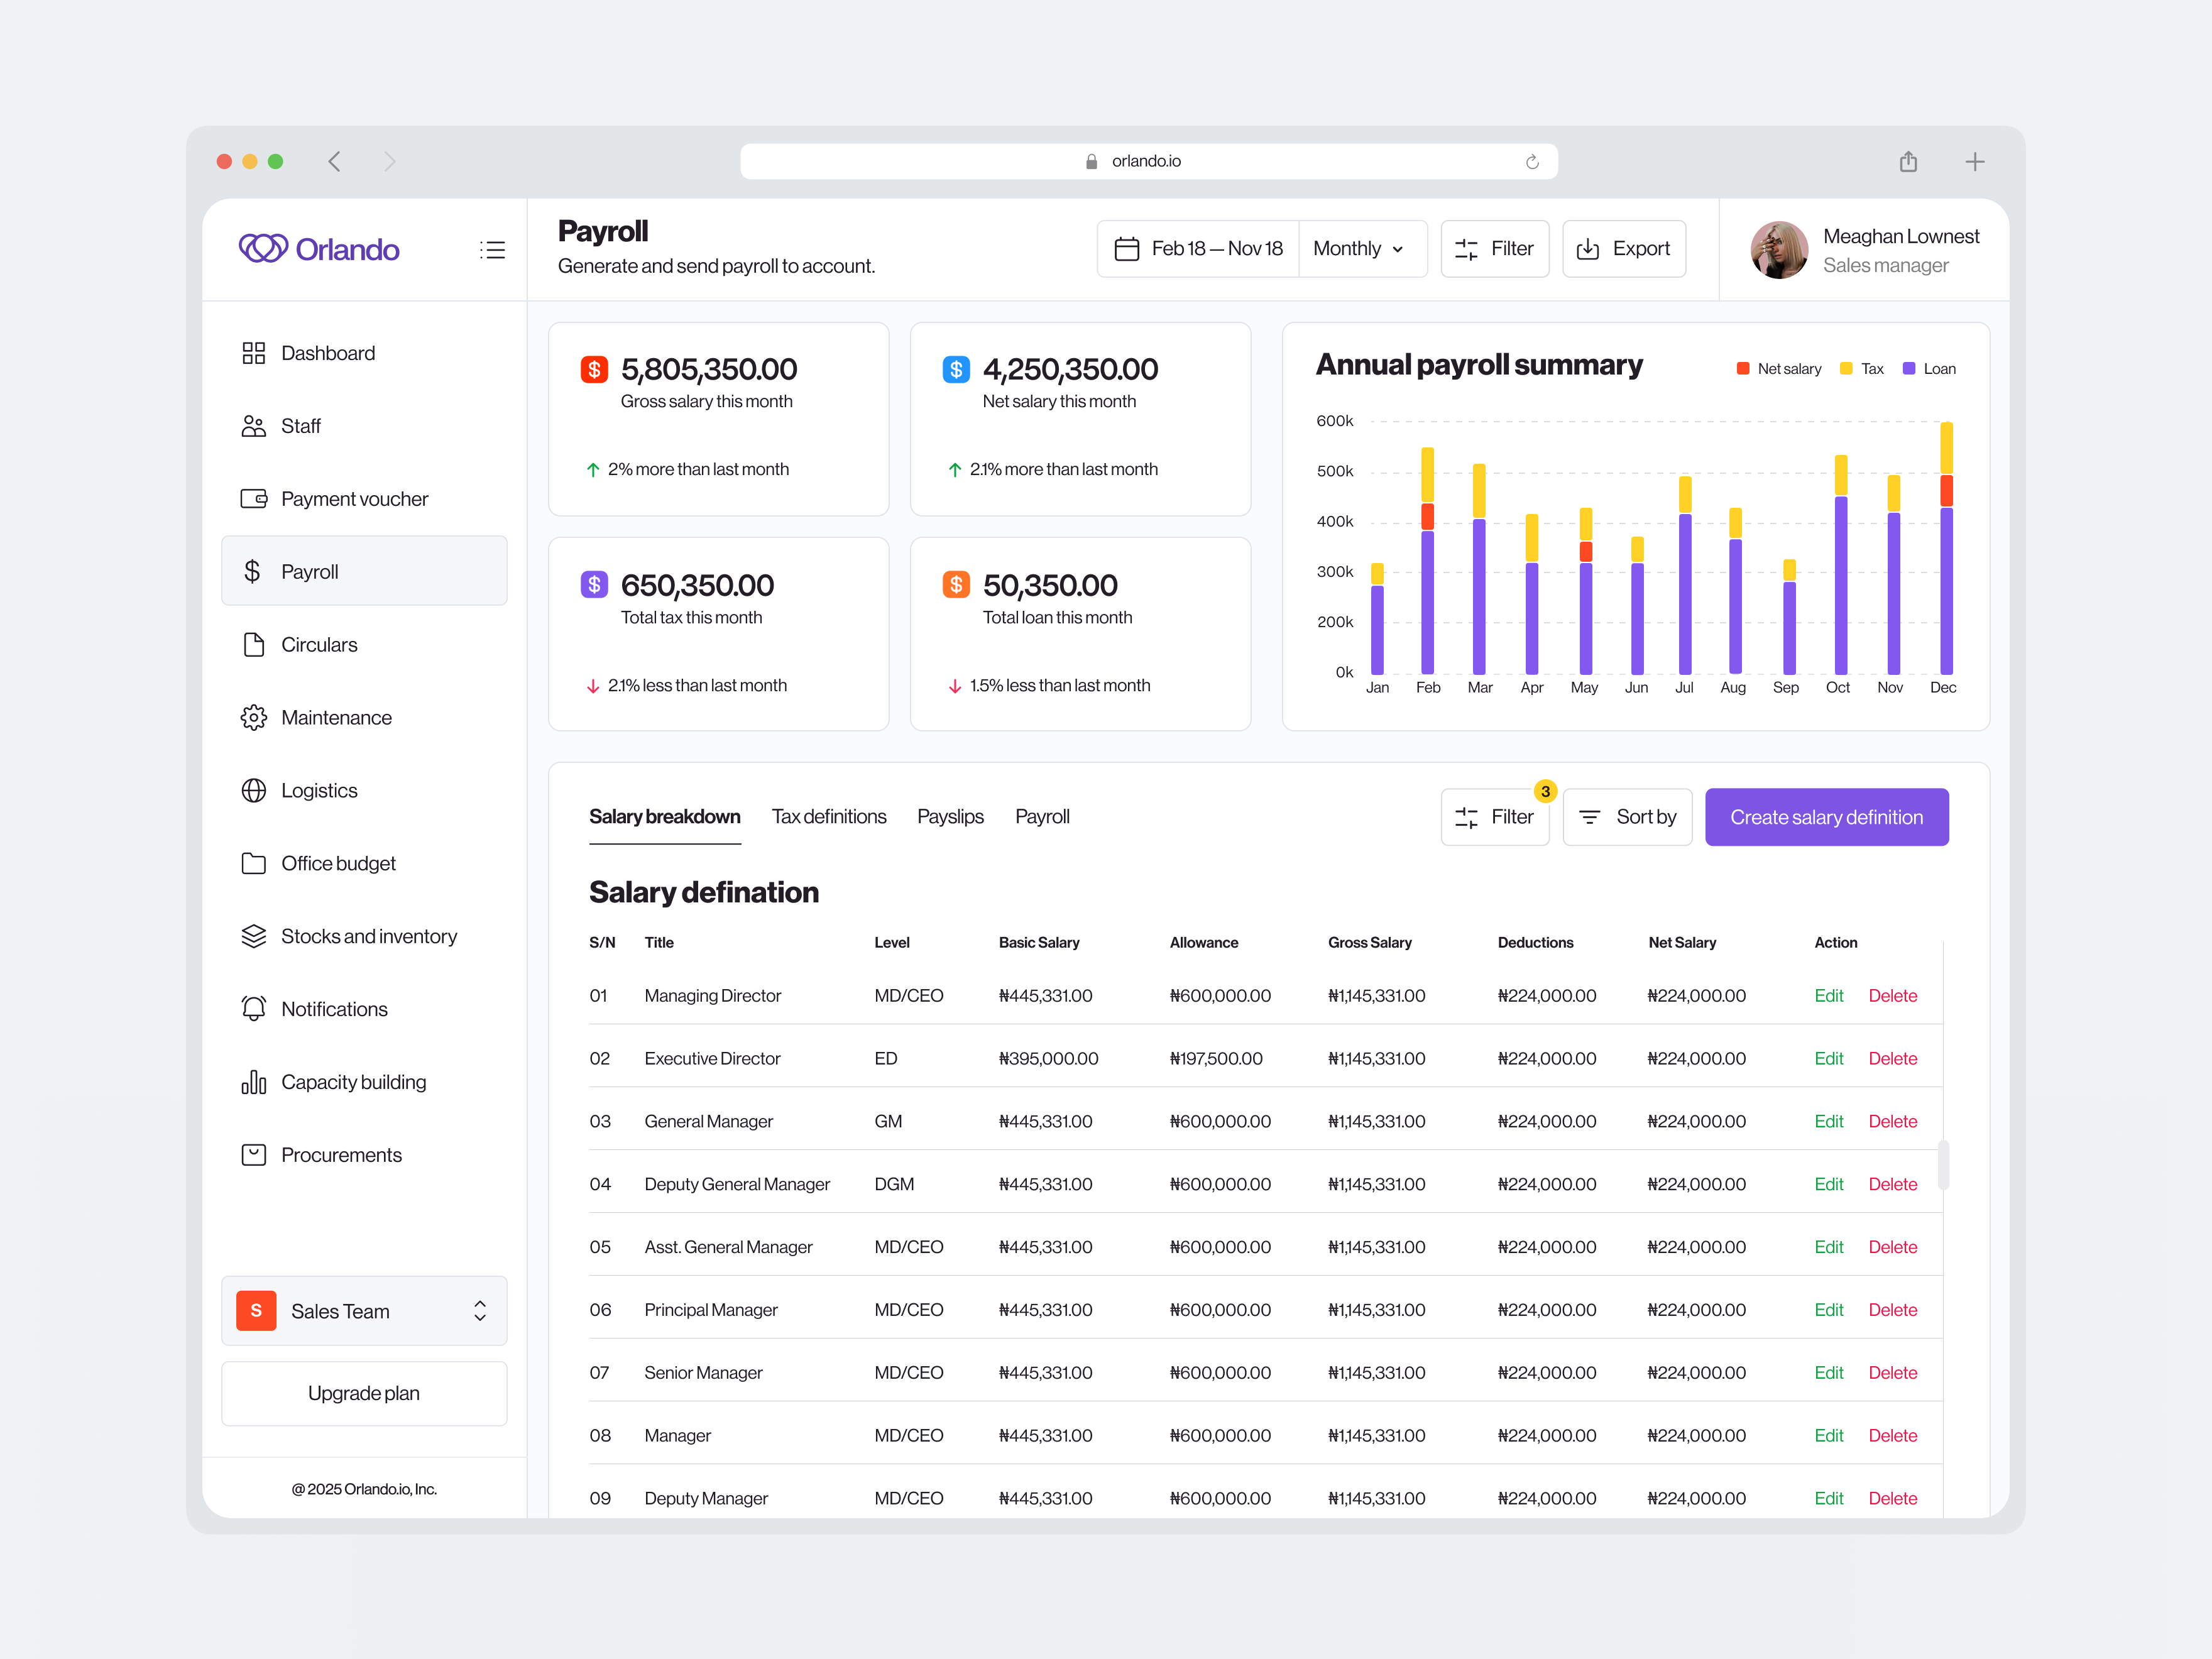Open the Feb 18 — Nov 18 date picker
The width and height of the screenshot is (2212, 1659).
click(1197, 248)
